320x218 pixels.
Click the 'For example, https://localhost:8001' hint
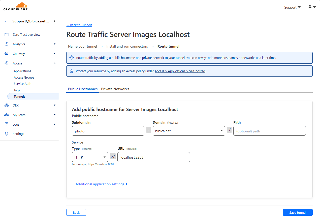pos(93,164)
